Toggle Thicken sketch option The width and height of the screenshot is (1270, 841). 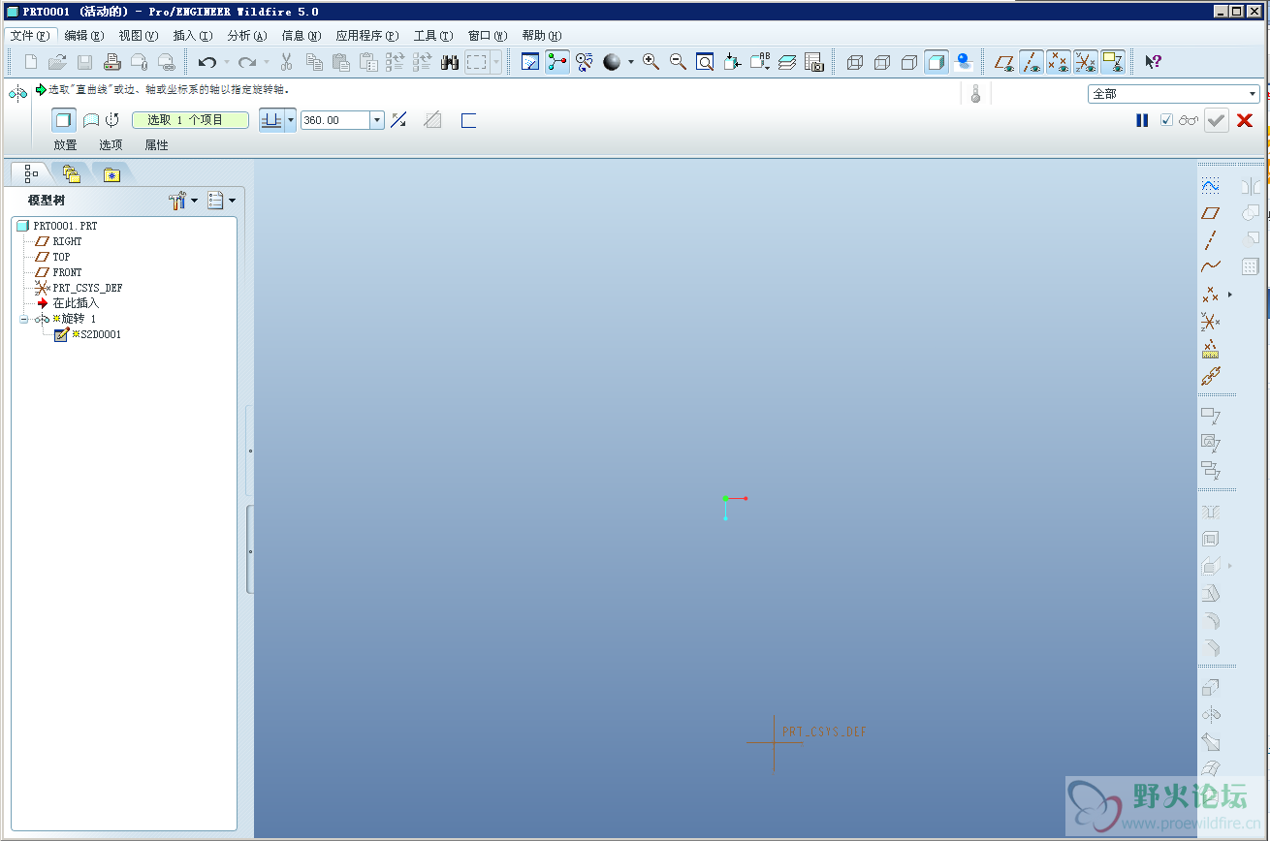(468, 120)
